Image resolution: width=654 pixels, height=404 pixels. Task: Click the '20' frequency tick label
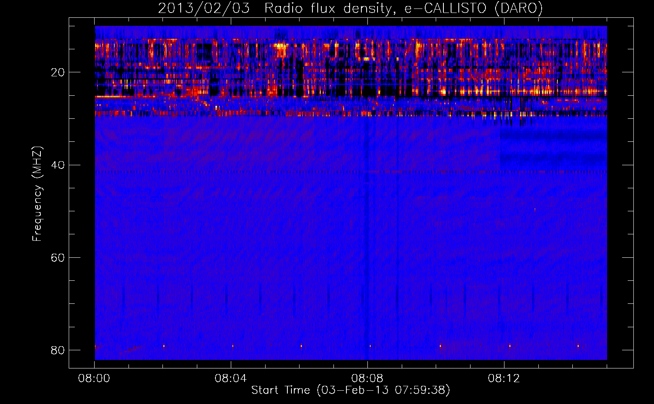click(58, 72)
